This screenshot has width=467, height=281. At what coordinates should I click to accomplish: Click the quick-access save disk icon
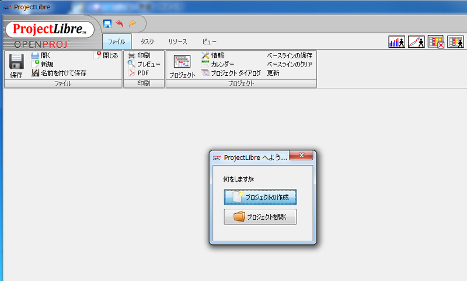[x=107, y=23]
